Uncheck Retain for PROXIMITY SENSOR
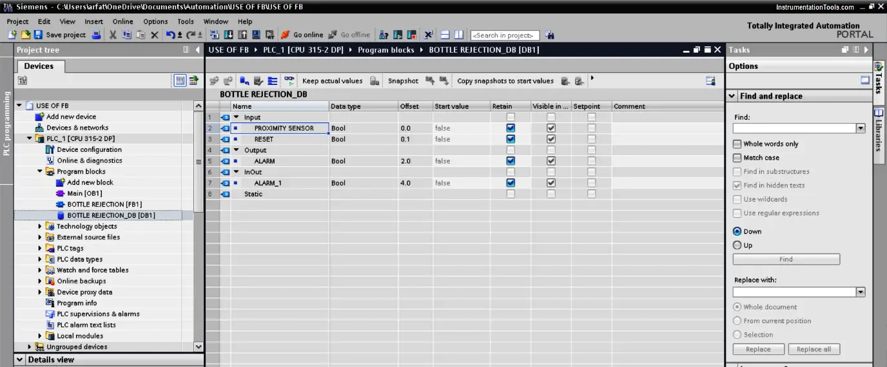The image size is (887, 367). point(511,128)
